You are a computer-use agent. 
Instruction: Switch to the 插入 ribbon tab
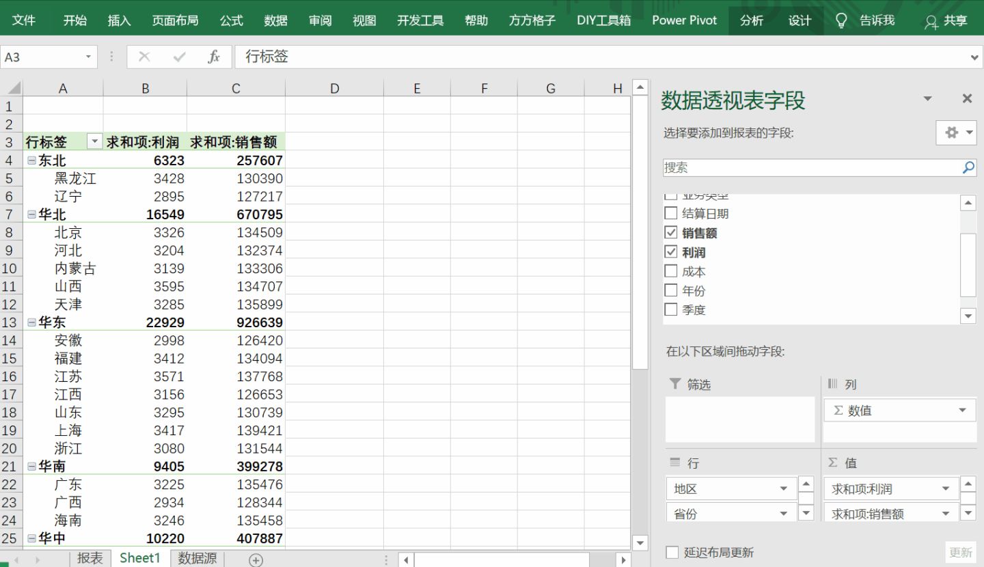[x=119, y=20]
